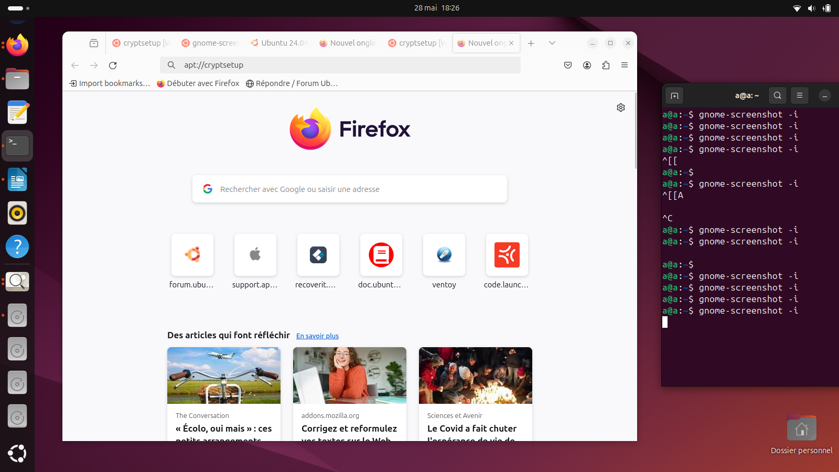Open the magnifier image viewer dock icon
This screenshot has width=839, height=472.
click(17, 282)
